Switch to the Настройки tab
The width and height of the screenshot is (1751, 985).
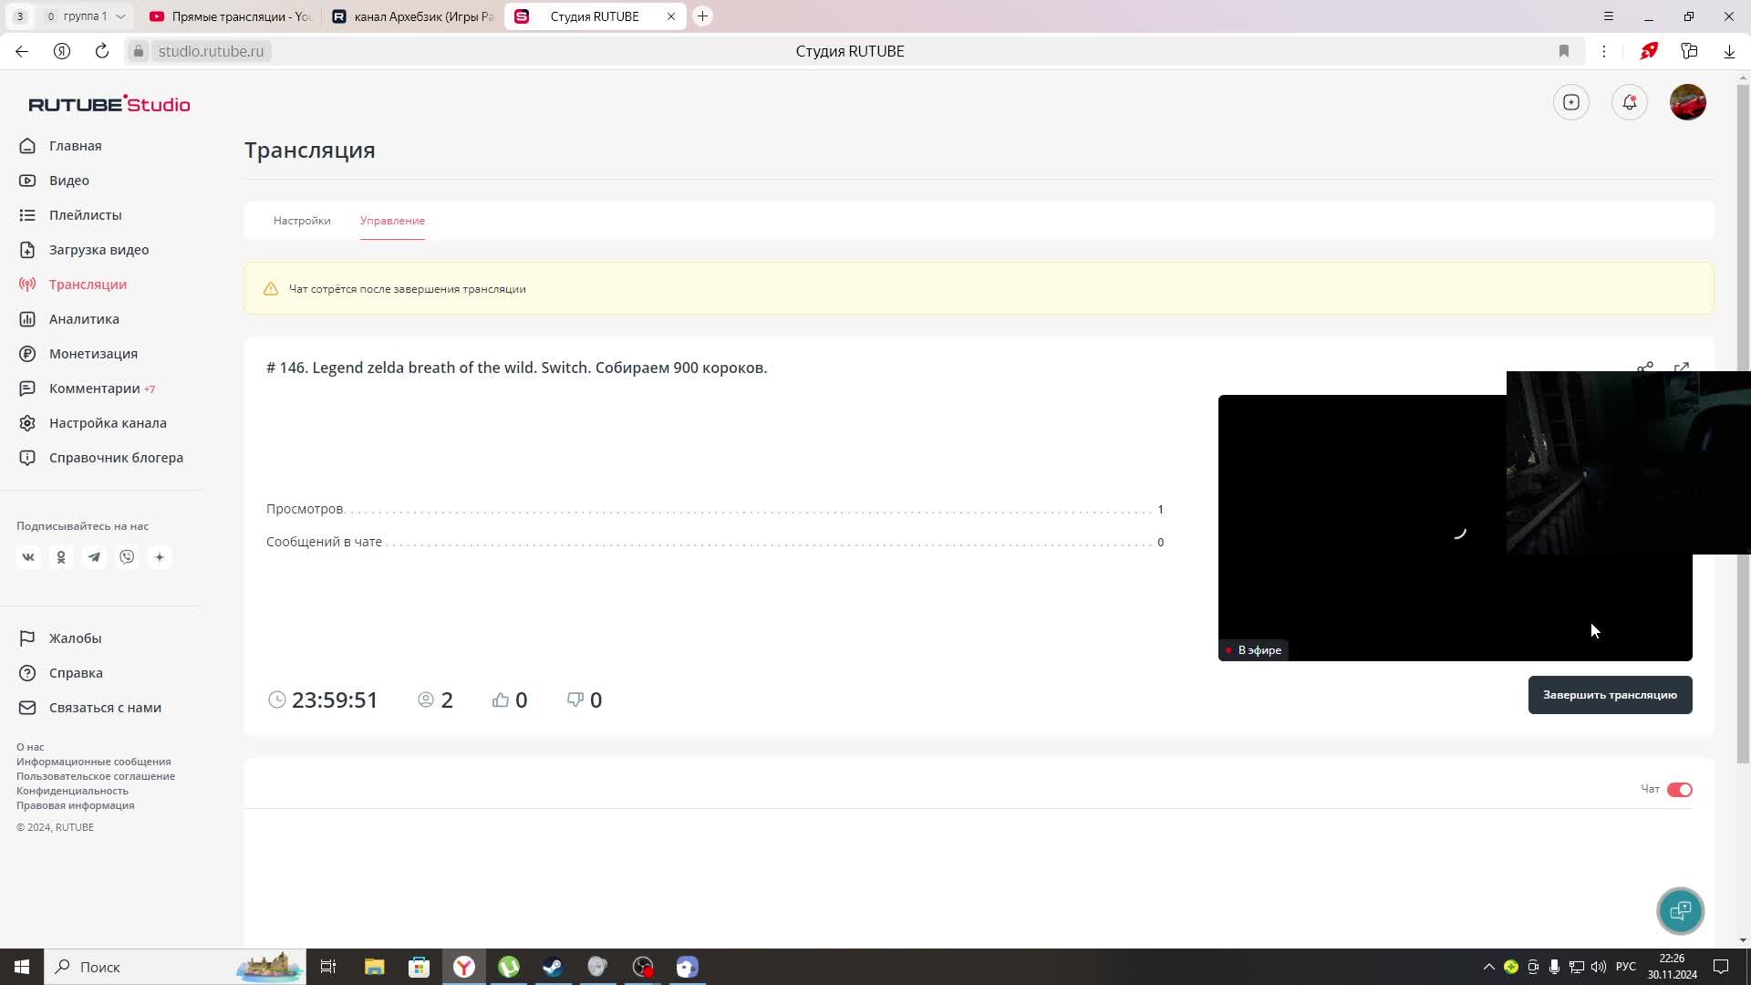point(302,221)
